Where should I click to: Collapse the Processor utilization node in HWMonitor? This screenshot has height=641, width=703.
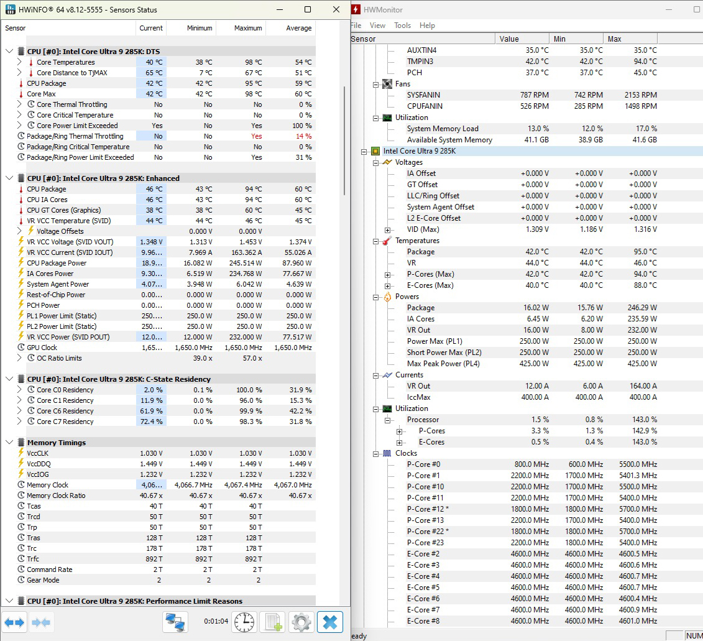[387, 420]
